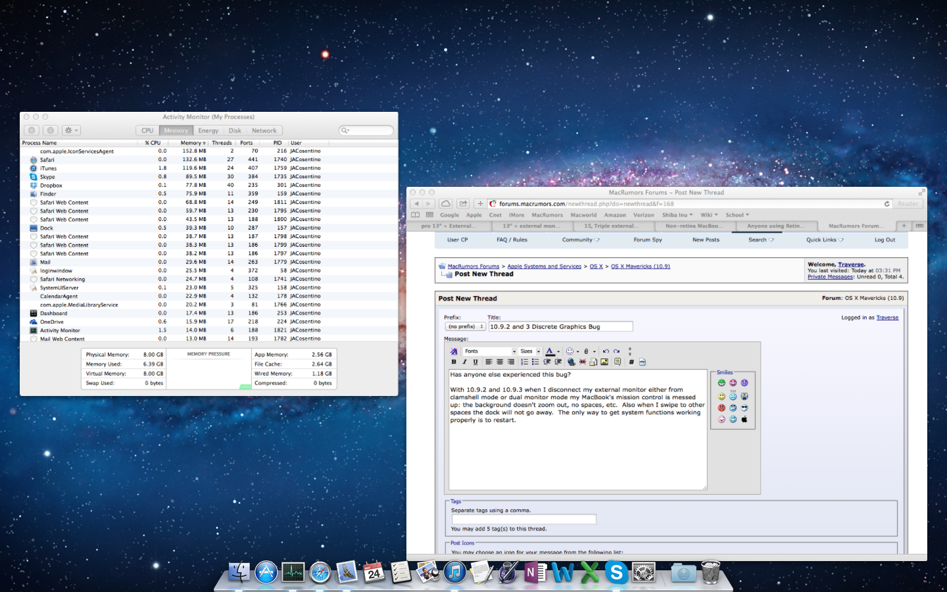The width and height of the screenshot is (947, 592).
Task: Click the Insert Link globe icon
Action: point(571,362)
